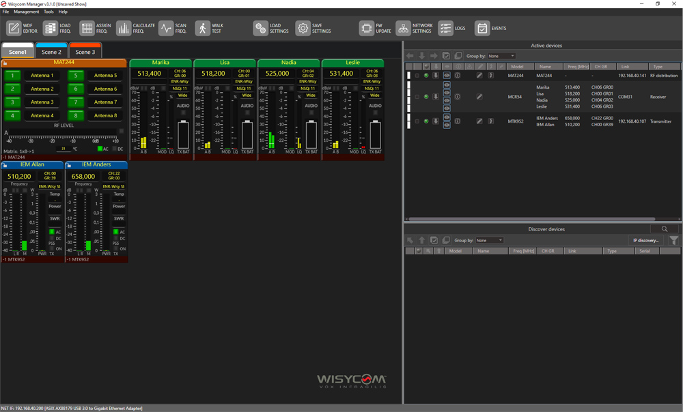The width and height of the screenshot is (683, 412).
Task: Expand the Group by dropdown in Active devices
Action: [x=501, y=56]
